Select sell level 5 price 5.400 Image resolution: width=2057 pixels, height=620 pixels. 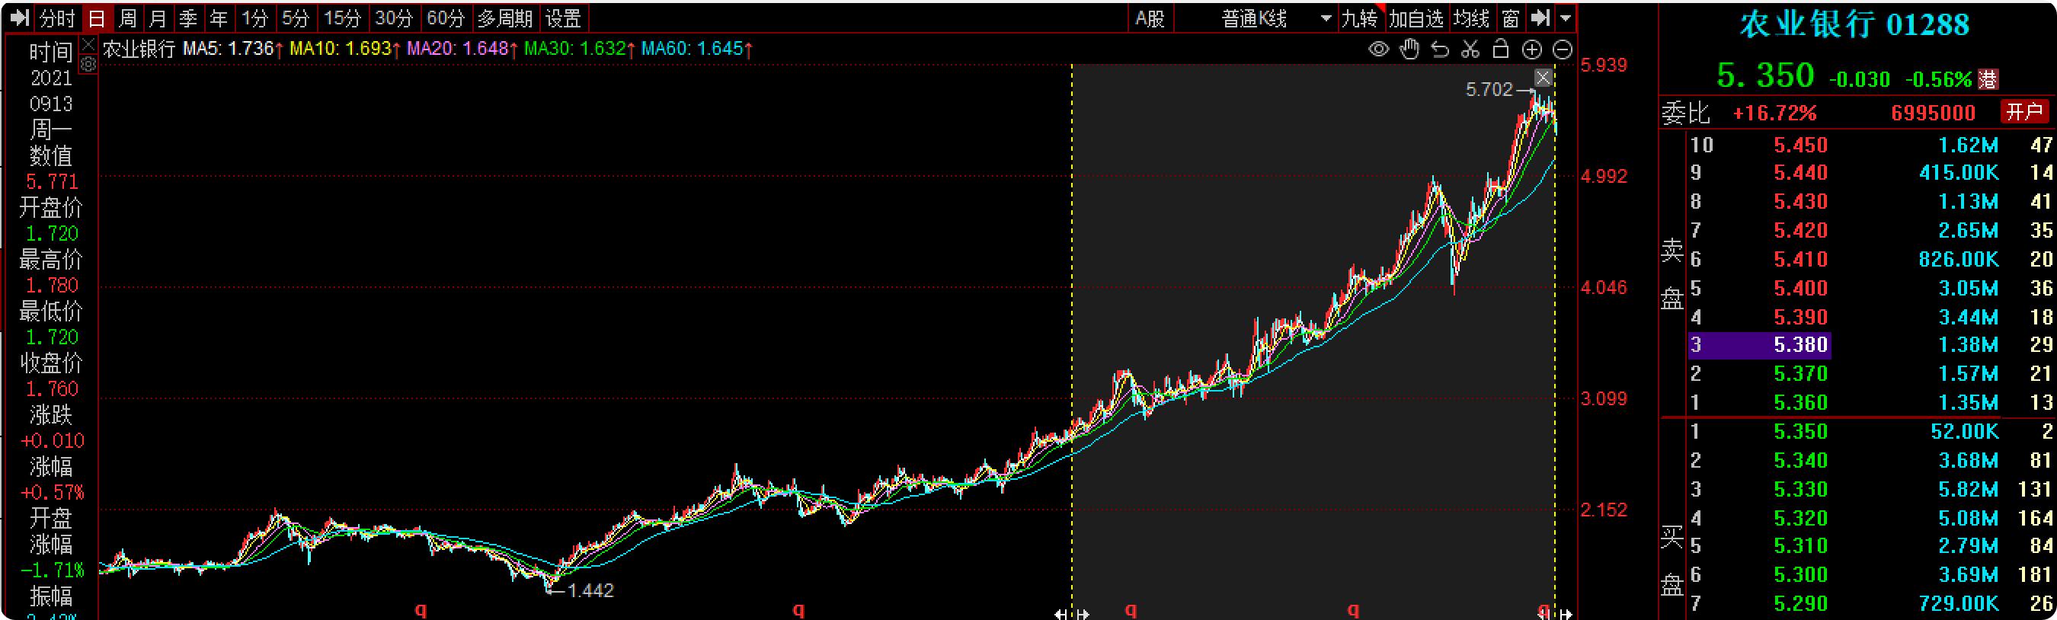[x=1801, y=289]
